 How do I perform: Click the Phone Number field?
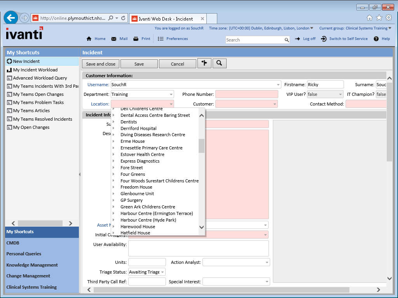click(x=247, y=95)
